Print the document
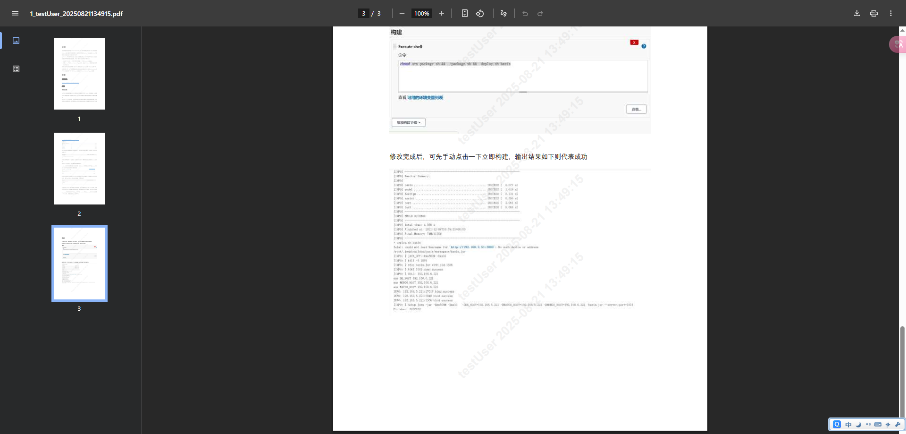Image resolution: width=906 pixels, height=434 pixels. [874, 13]
